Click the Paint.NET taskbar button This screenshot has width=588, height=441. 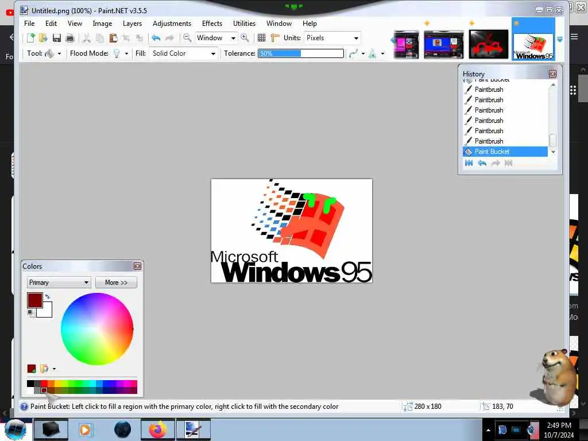coord(194,430)
